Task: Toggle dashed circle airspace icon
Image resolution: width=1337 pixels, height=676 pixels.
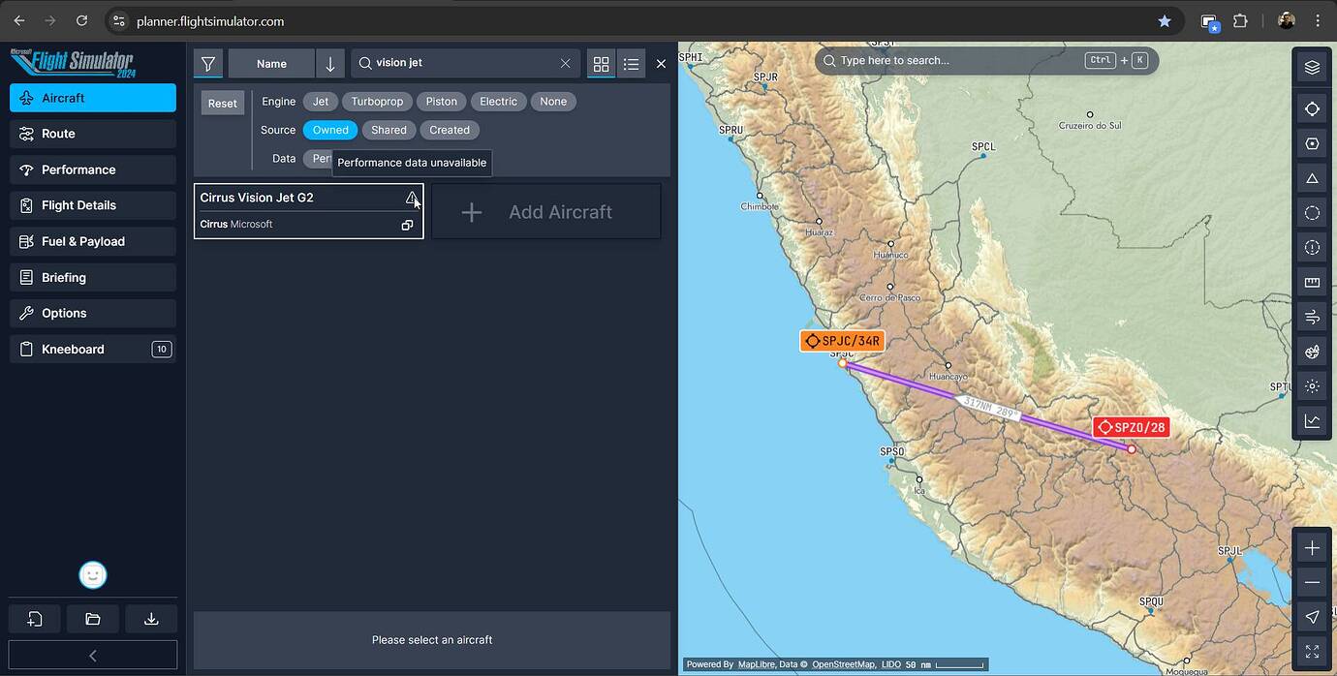Action: [1312, 213]
